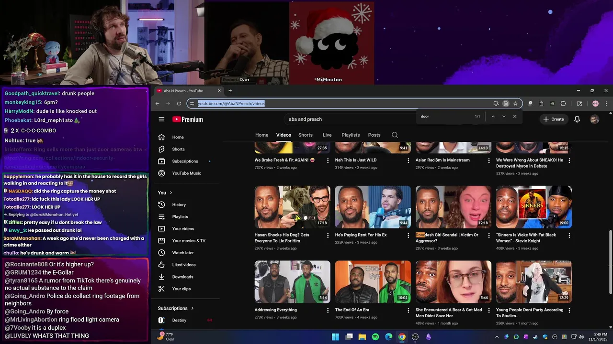The height and width of the screenshot is (344, 613).
Task: Click the find-in-page text field
Action: click(445, 117)
